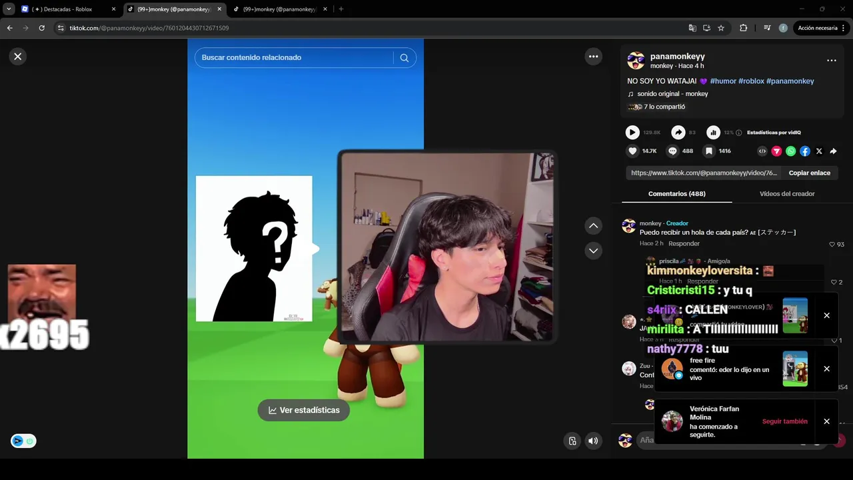
Task: Open the #panamonkey hashtag
Action: tap(790, 81)
